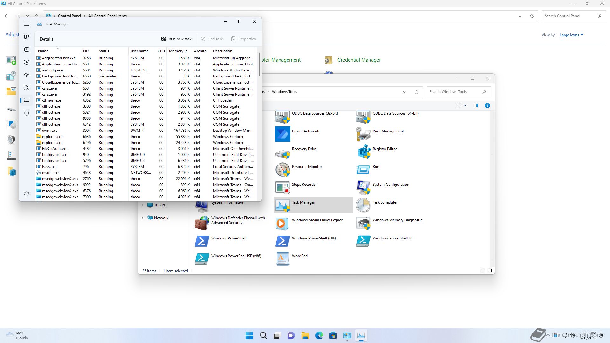The width and height of the screenshot is (610, 343).
Task: Click Run new task button
Action: click(176, 39)
